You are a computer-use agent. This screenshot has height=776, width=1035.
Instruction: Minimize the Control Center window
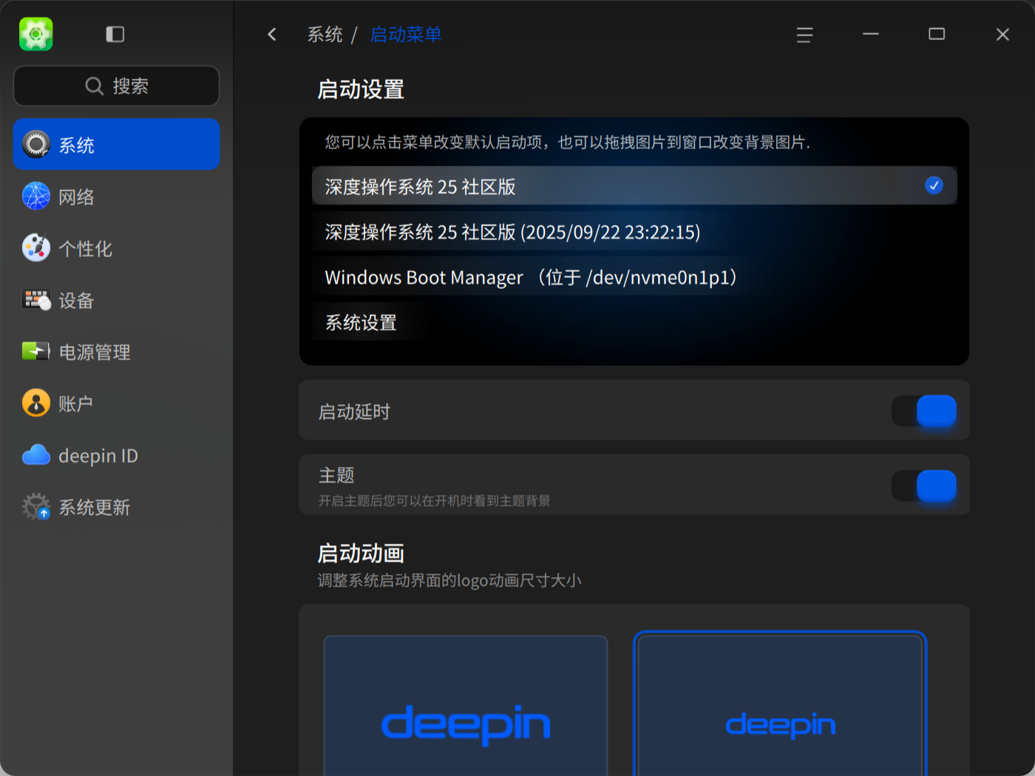pyautogui.click(x=871, y=34)
